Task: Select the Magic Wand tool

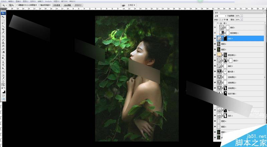Action: click(3, 26)
